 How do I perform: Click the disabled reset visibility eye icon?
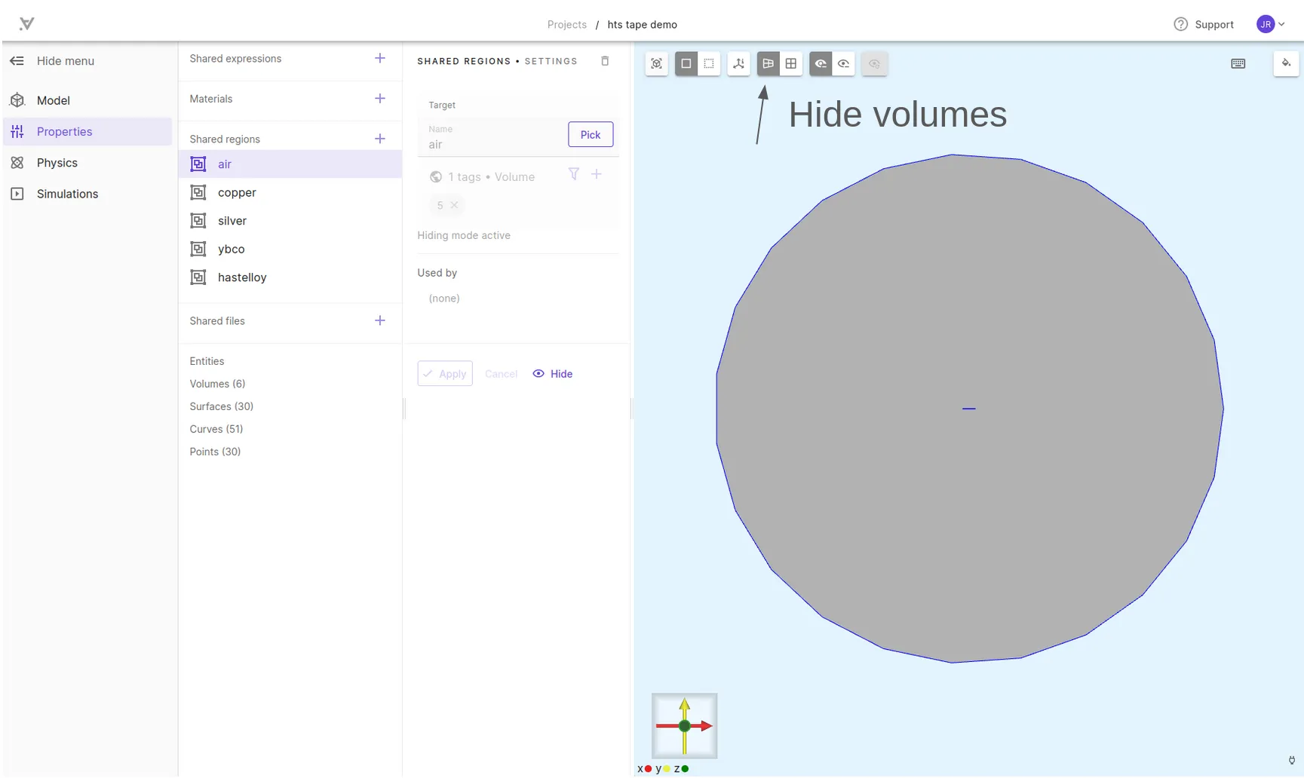[874, 64]
